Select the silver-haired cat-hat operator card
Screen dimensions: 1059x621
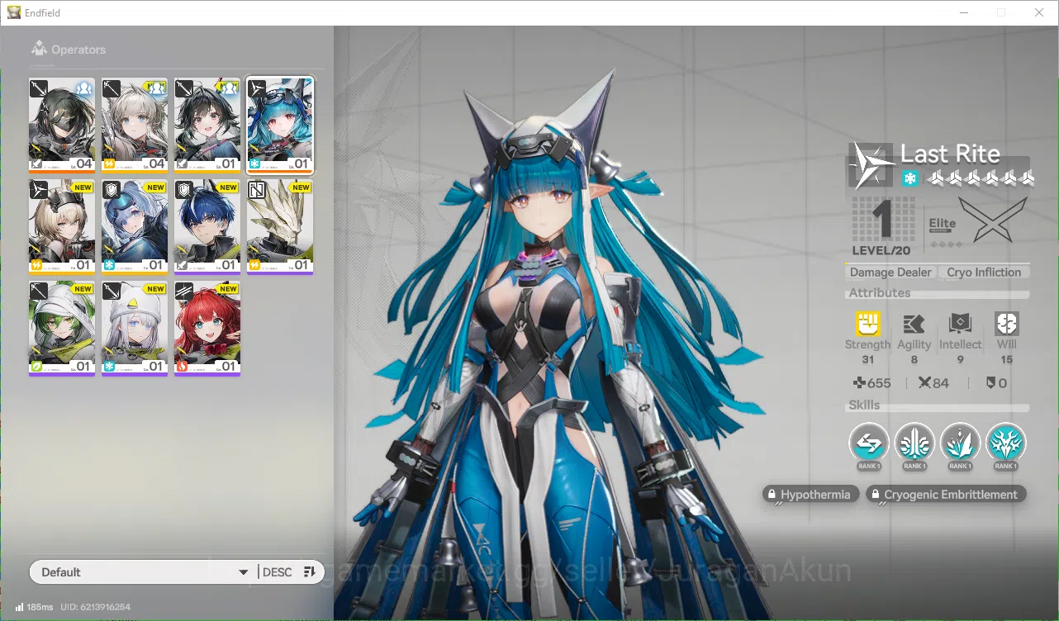pyautogui.click(x=135, y=329)
